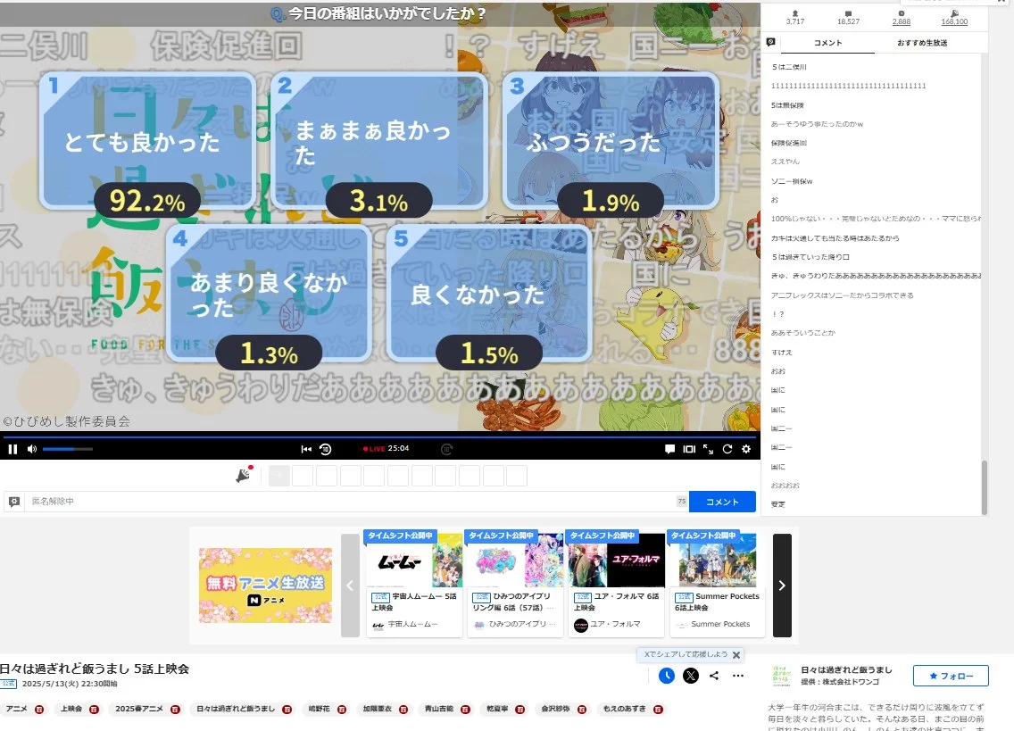1014x731 pixels.
Task: Select poll option 4 あまり良くなかった
Action: point(269,293)
